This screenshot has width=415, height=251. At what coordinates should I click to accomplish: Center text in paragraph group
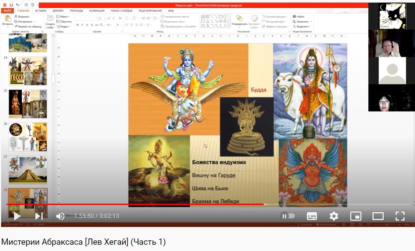[132, 25]
